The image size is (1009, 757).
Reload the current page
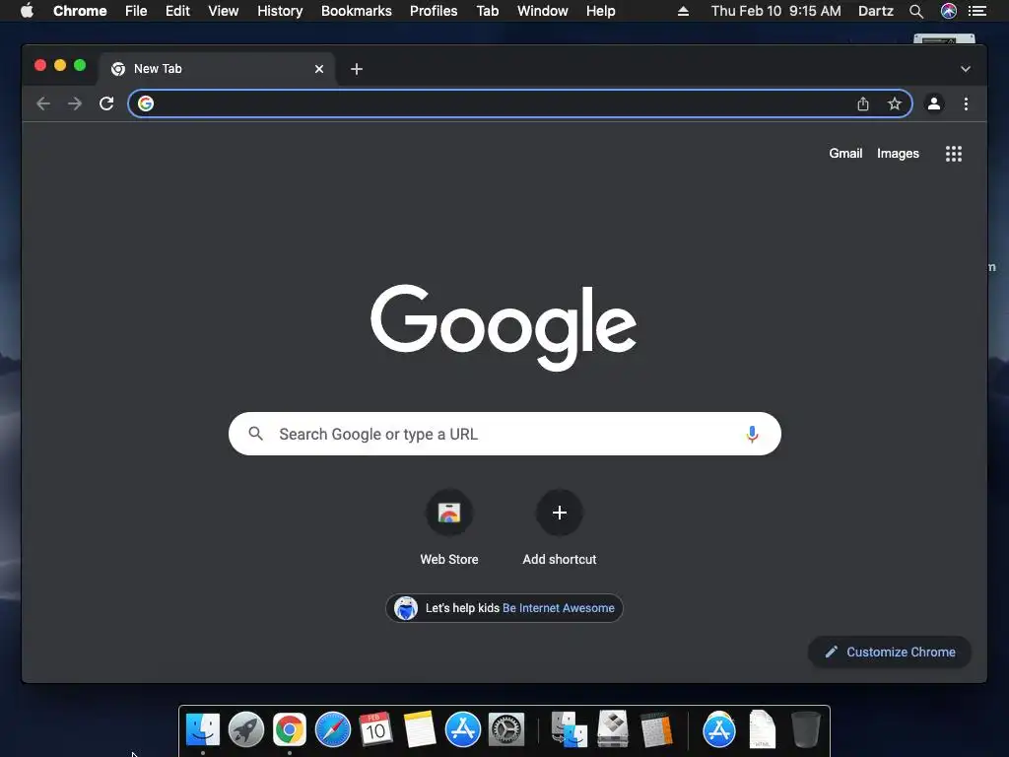(x=106, y=103)
